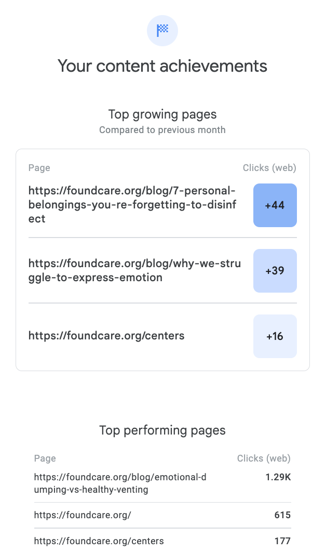Open the why-we-struggle-to-express-emotion link
This screenshot has width=326, height=552.
coord(134,270)
